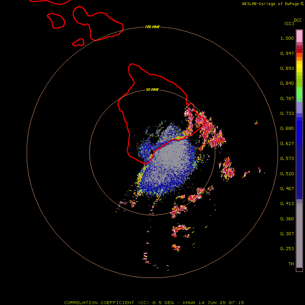
Task: Select the 0.520 scale value
Action: tap(287, 174)
